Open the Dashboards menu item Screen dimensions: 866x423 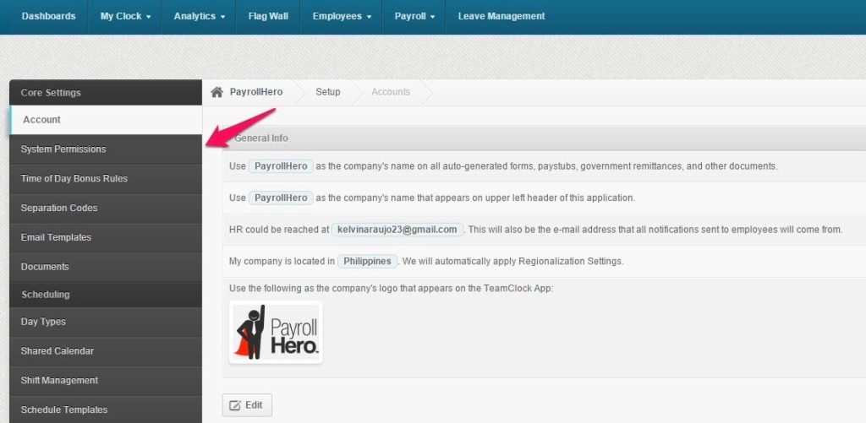pyautogui.click(x=48, y=17)
